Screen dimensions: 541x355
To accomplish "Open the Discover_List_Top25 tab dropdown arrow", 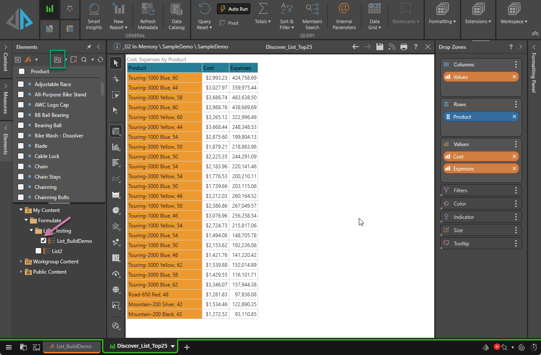I will pyautogui.click(x=173, y=346).
